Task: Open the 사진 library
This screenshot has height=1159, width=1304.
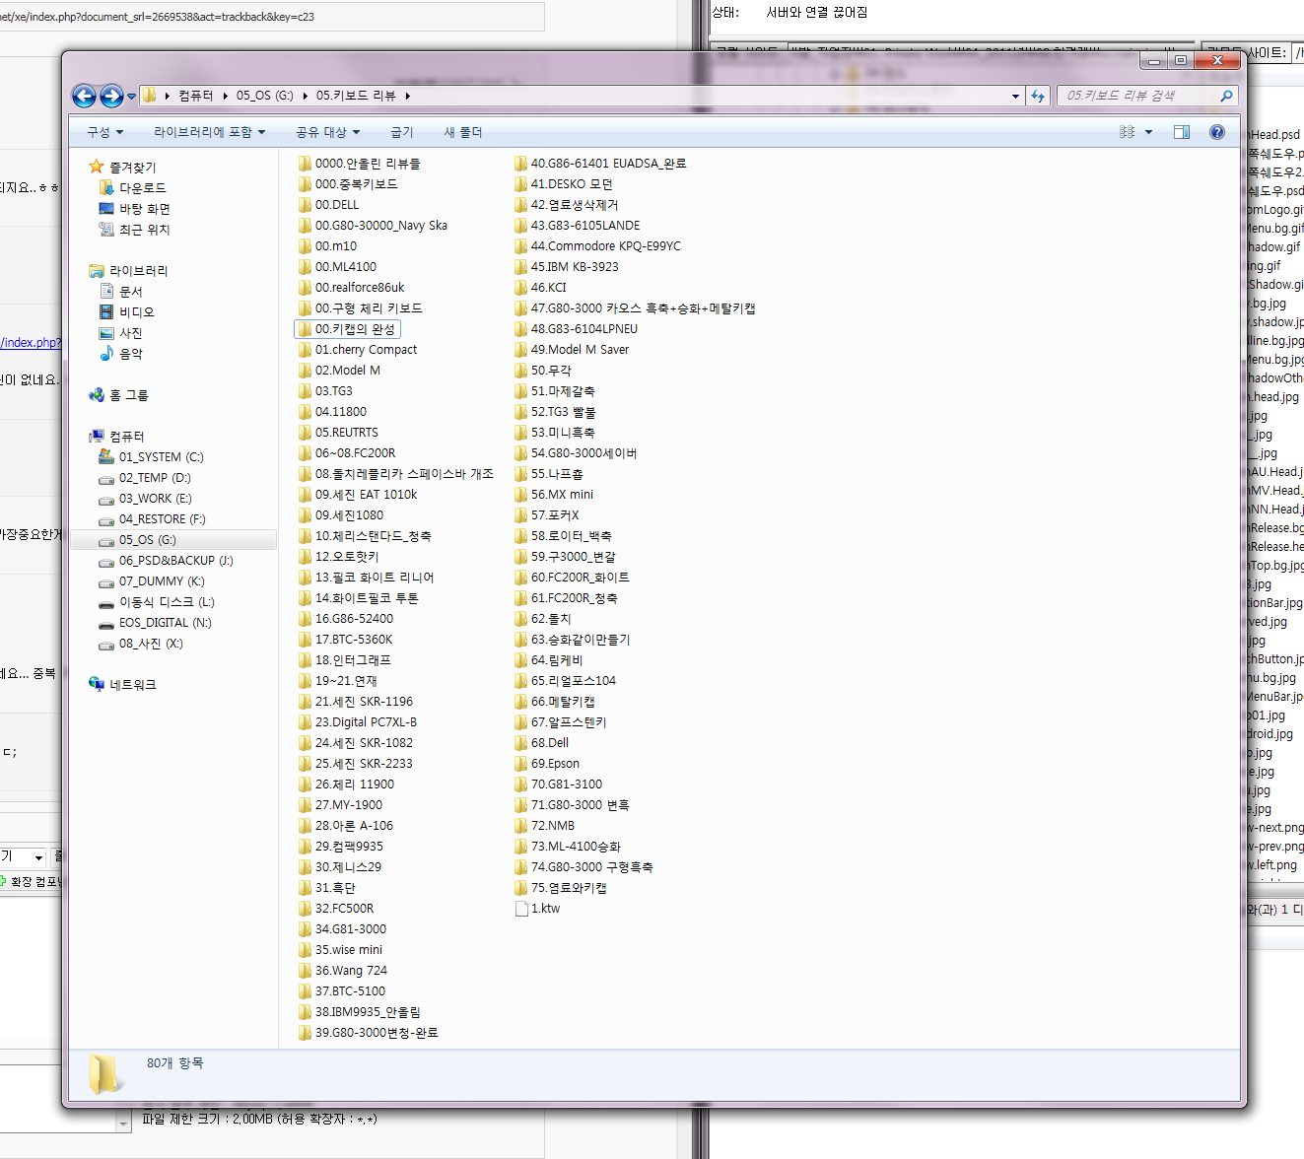Action: click(121, 333)
